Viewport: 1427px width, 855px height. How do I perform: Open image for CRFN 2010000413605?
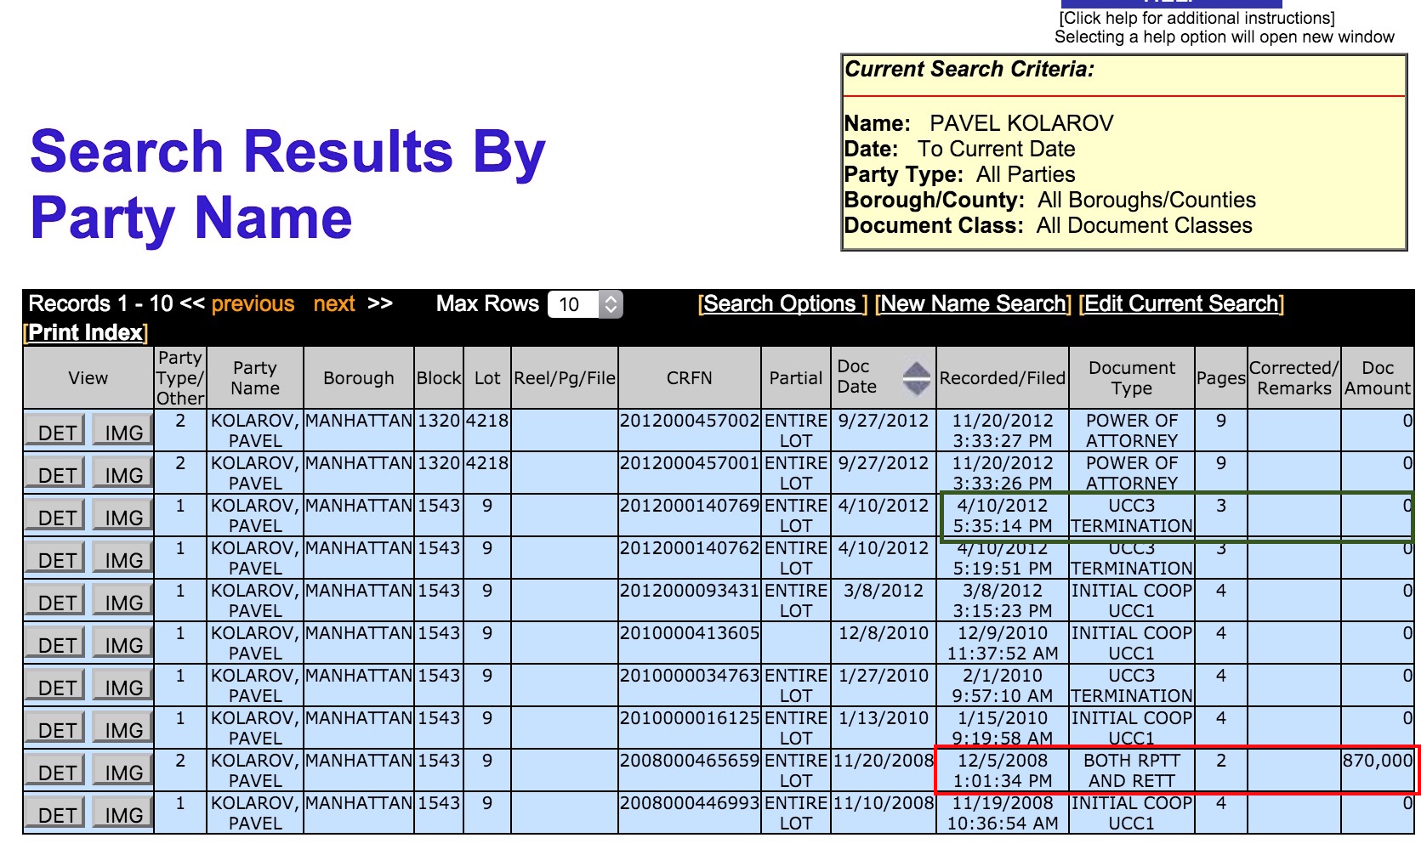coord(122,644)
